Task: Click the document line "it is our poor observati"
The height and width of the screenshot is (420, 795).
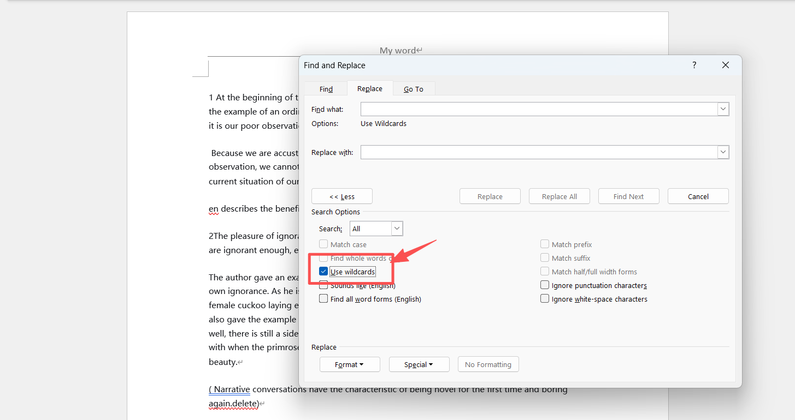Action: pyautogui.click(x=254, y=126)
